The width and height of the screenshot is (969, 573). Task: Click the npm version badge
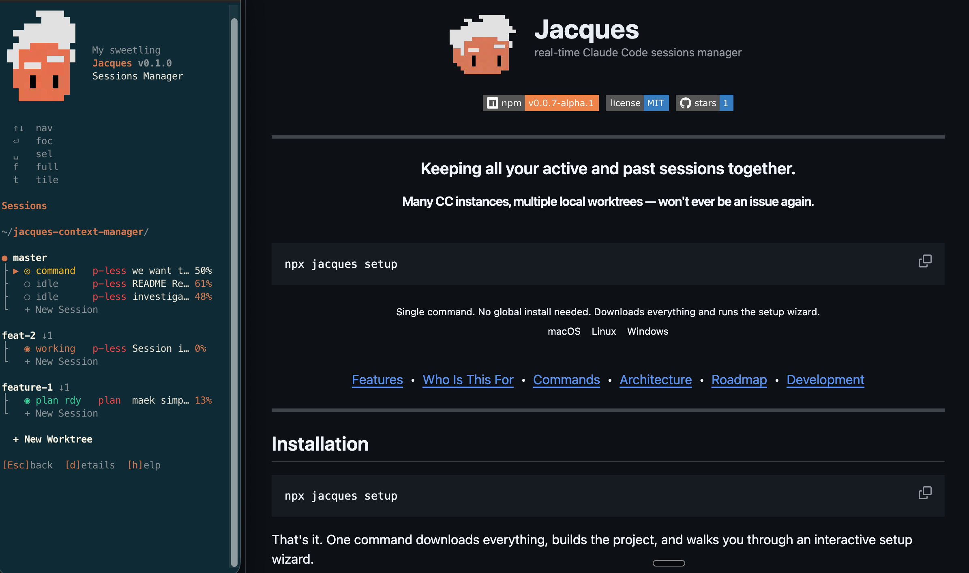(x=540, y=103)
